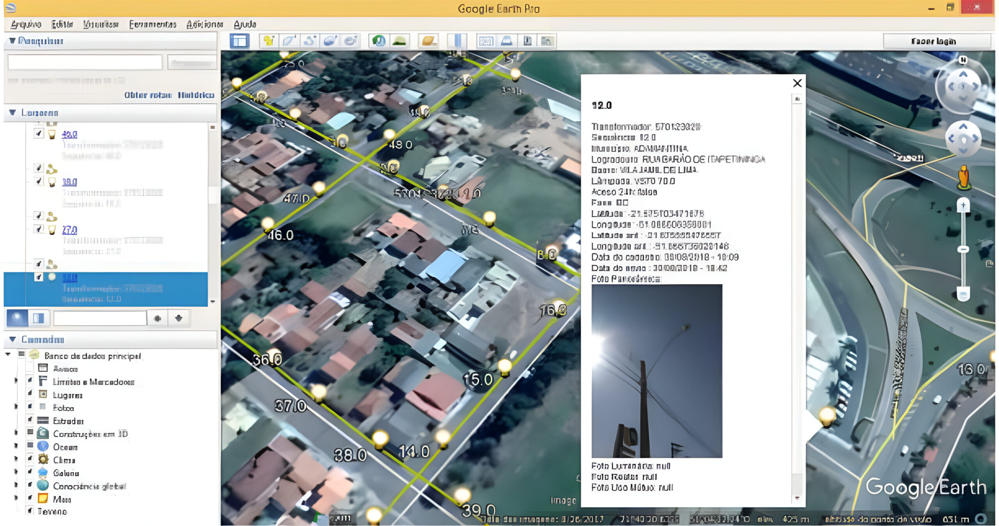Click the Look joystick control
Image resolution: width=999 pixels, height=526 pixels.
963,87
